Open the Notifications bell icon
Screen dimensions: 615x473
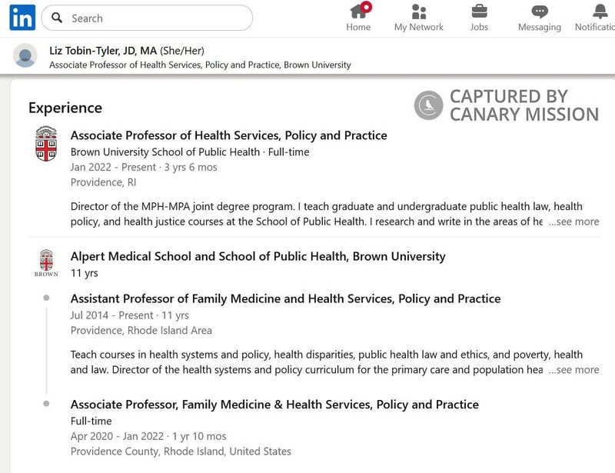click(x=600, y=12)
